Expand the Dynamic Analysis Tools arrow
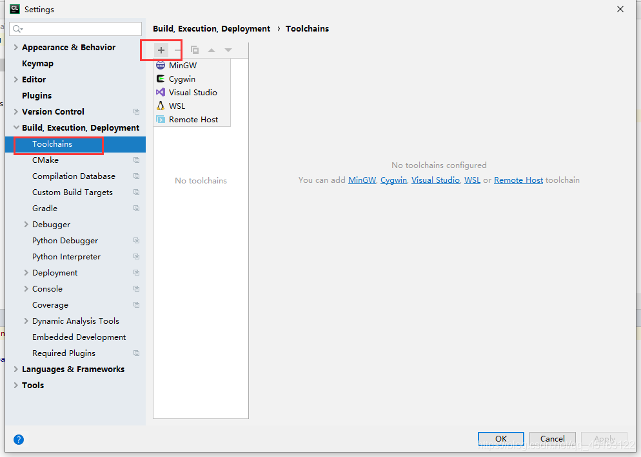The width and height of the screenshot is (641, 457). click(26, 321)
